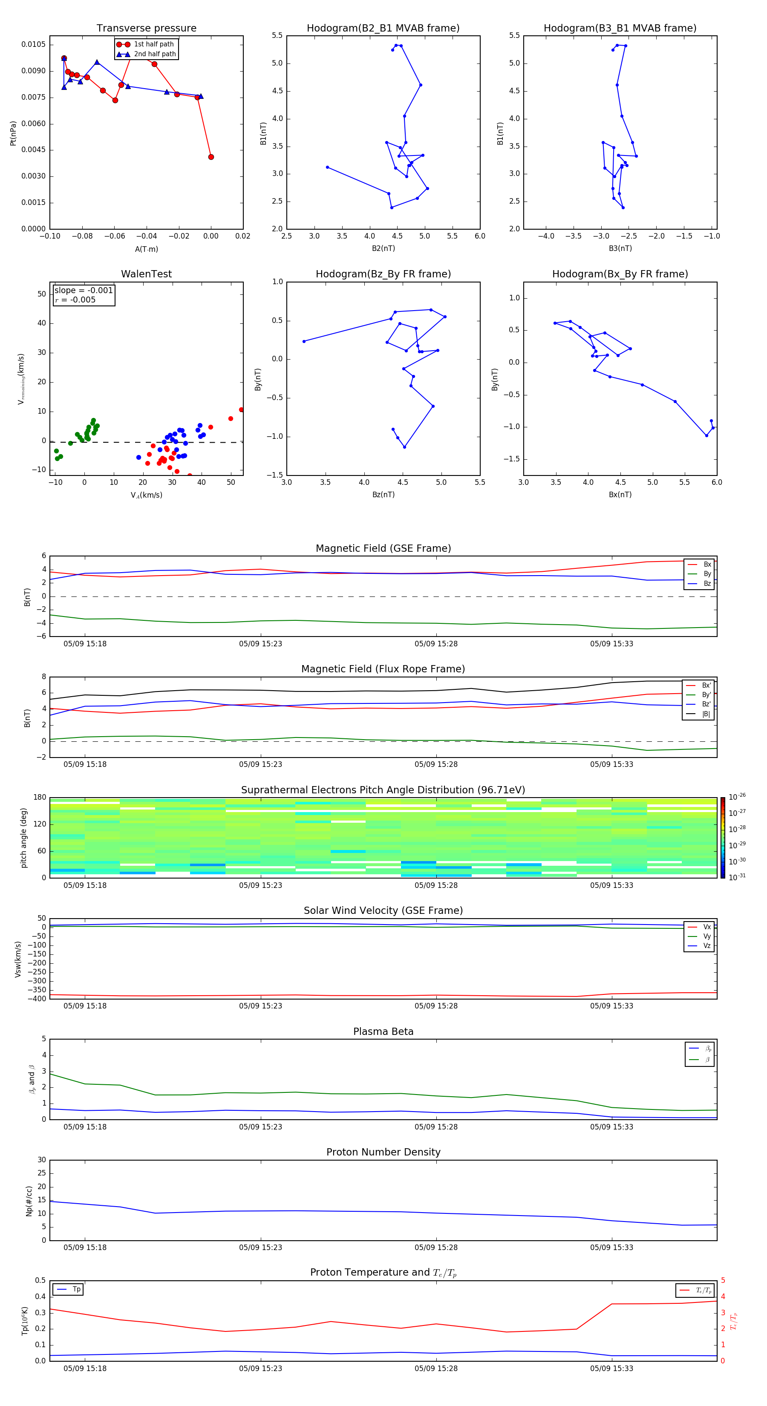Click '05/09 15:18' tick under Proton Temperature plot

point(85,1369)
